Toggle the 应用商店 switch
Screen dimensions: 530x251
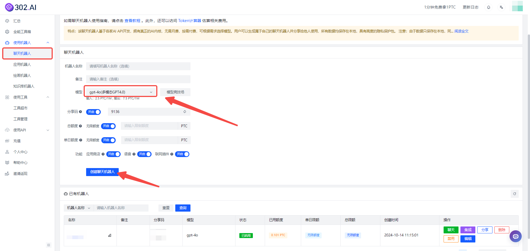[113, 154]
